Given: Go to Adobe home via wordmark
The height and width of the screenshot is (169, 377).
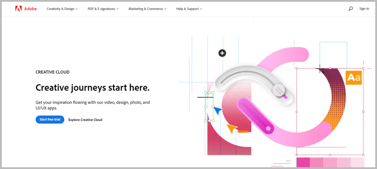Looking at the screenshot, I should pyautogui.click(x=30, y=9).
